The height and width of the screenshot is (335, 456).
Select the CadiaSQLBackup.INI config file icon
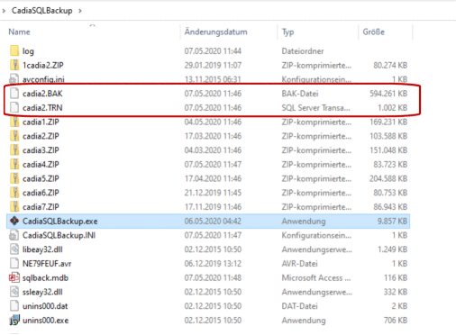(14, 235)
